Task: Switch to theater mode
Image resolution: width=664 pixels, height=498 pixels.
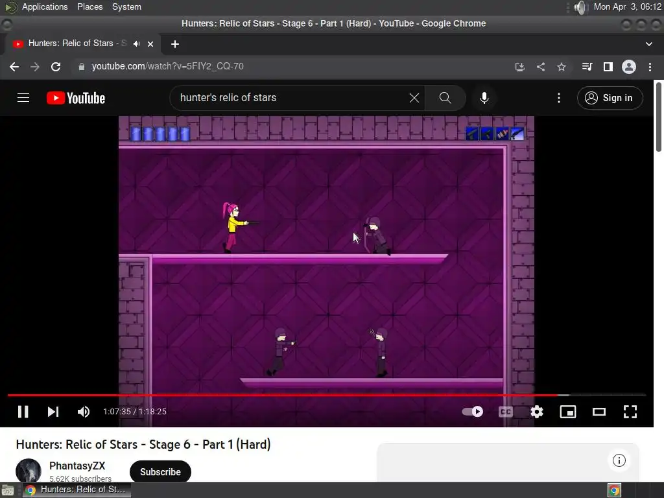Action: 599,412
